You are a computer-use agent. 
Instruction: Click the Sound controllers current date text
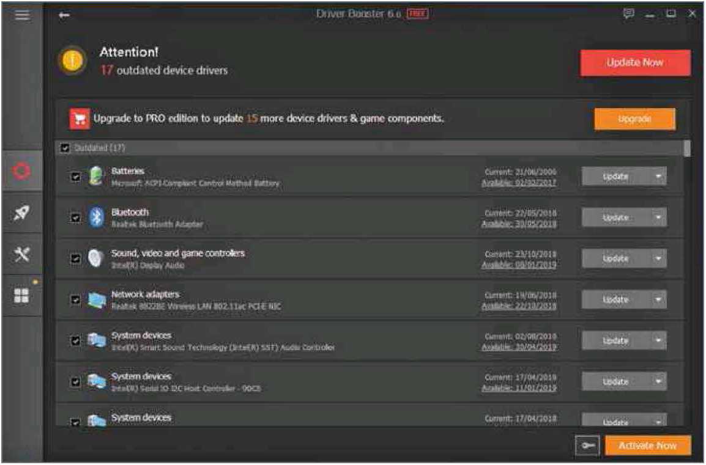tap(521, 254)
